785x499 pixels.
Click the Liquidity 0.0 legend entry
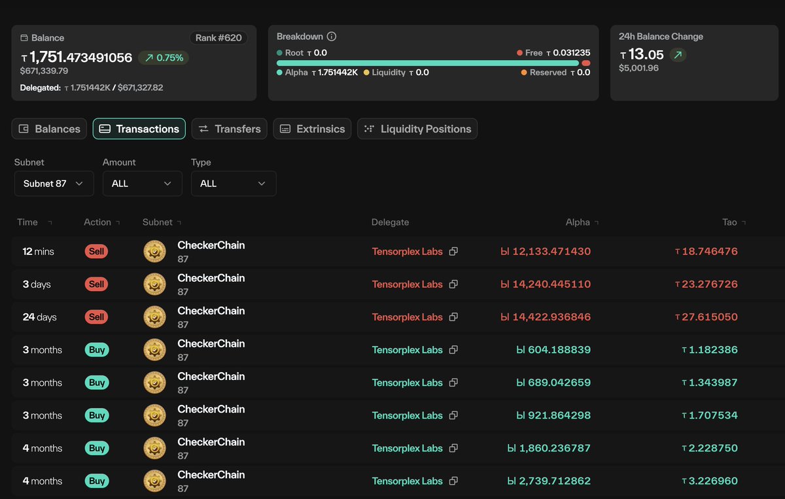point(396,73)
